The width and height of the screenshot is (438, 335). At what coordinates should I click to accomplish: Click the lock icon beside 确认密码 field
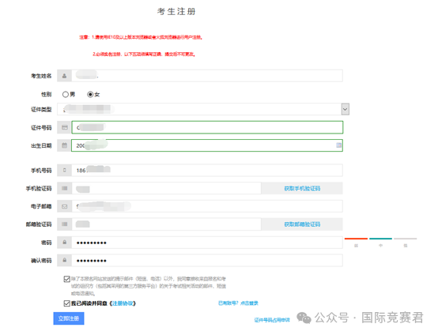pyautogui.click(x=65, y=260)
